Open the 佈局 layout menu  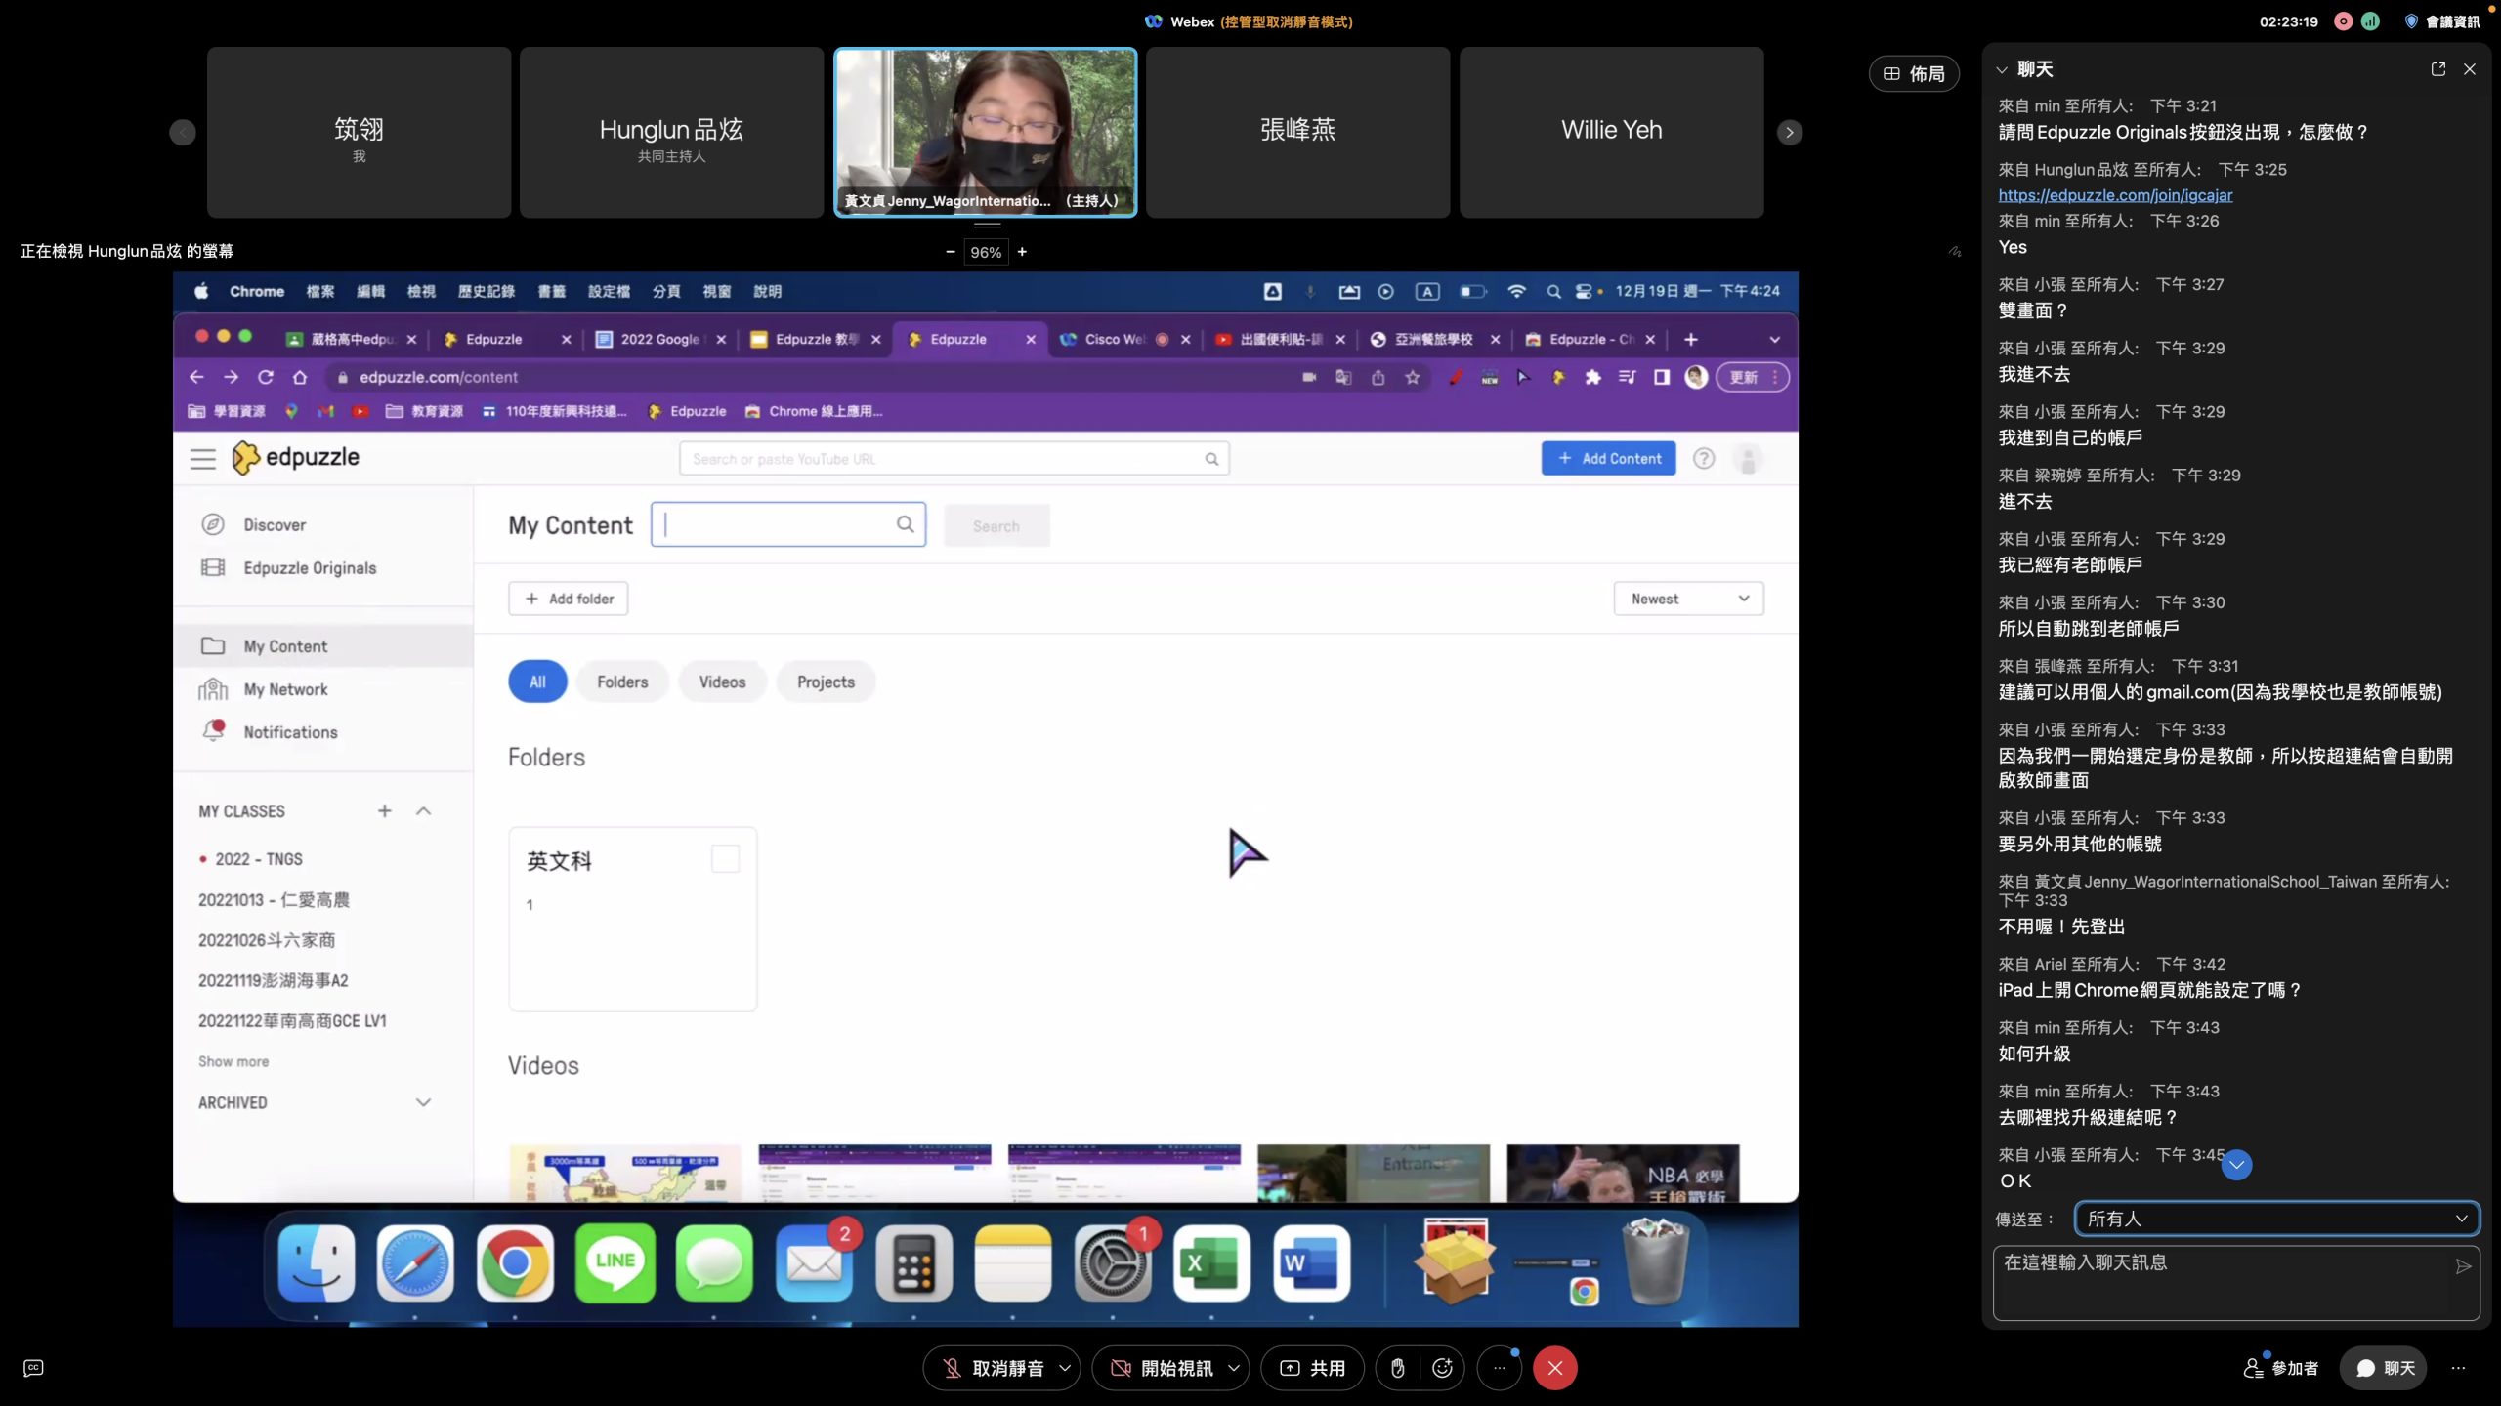coord(1914,74)
